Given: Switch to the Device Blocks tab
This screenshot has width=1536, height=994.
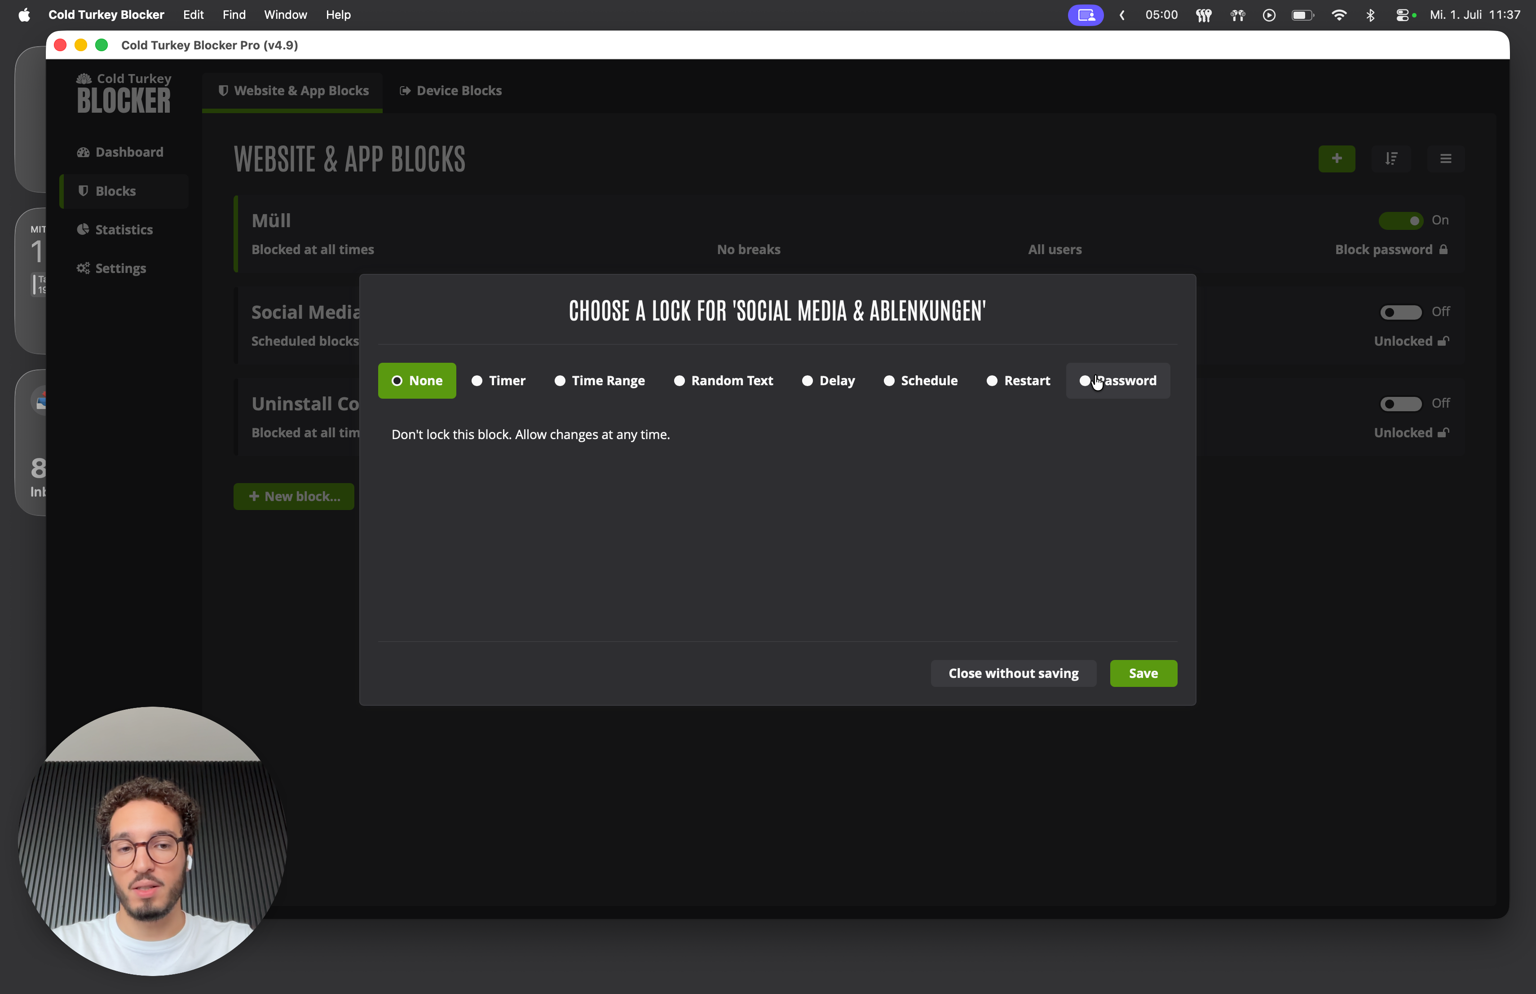Looking at the screenshot, I should click(450, 91).
